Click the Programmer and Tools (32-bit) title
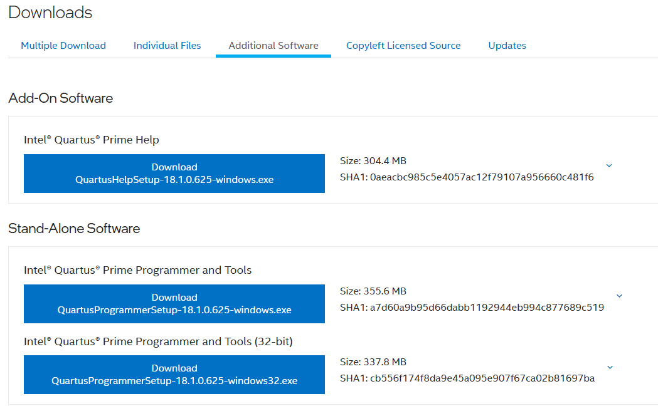This screenshot has height=416, width=658. point(158,341)
